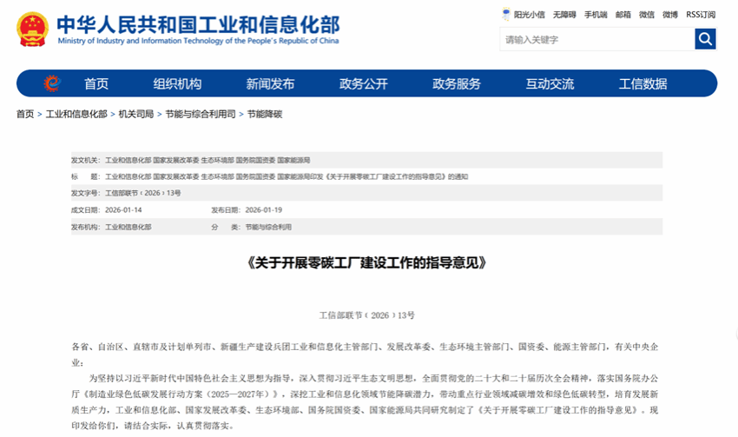This screenshot has height=437, width=738.
Task: Subscribe via the RSS订阅 link
Action: pos(701,15)
